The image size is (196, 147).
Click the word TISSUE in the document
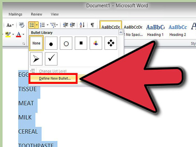pyautogui.click(x=27, y=89)
